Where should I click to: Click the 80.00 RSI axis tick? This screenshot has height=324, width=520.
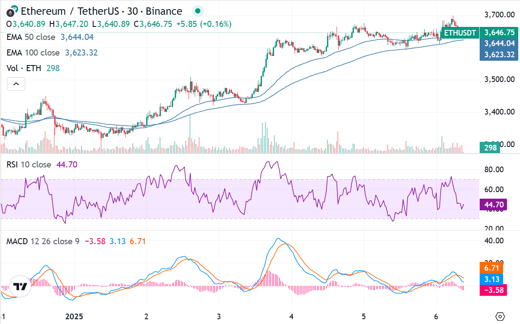coord(494,170)
